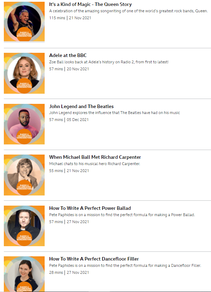Open the Richard Carpenter episode thumbnail
Viewport: 211px width, 292px height.
24,175
